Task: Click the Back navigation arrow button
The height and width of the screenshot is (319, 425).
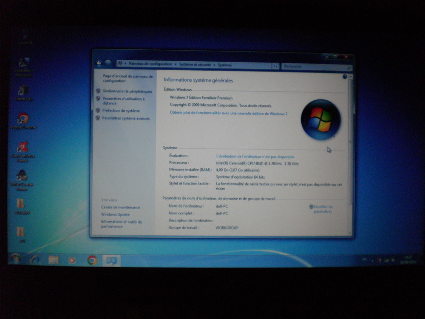Action: point(99,63)
